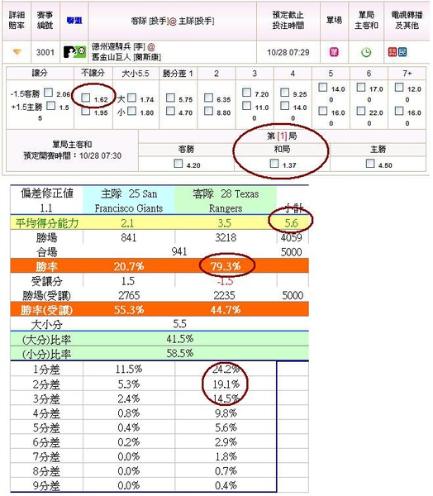The height and width of the screenshot is (496, 433).
Task: Click the 941 tie games value
Action: (179, 252)
